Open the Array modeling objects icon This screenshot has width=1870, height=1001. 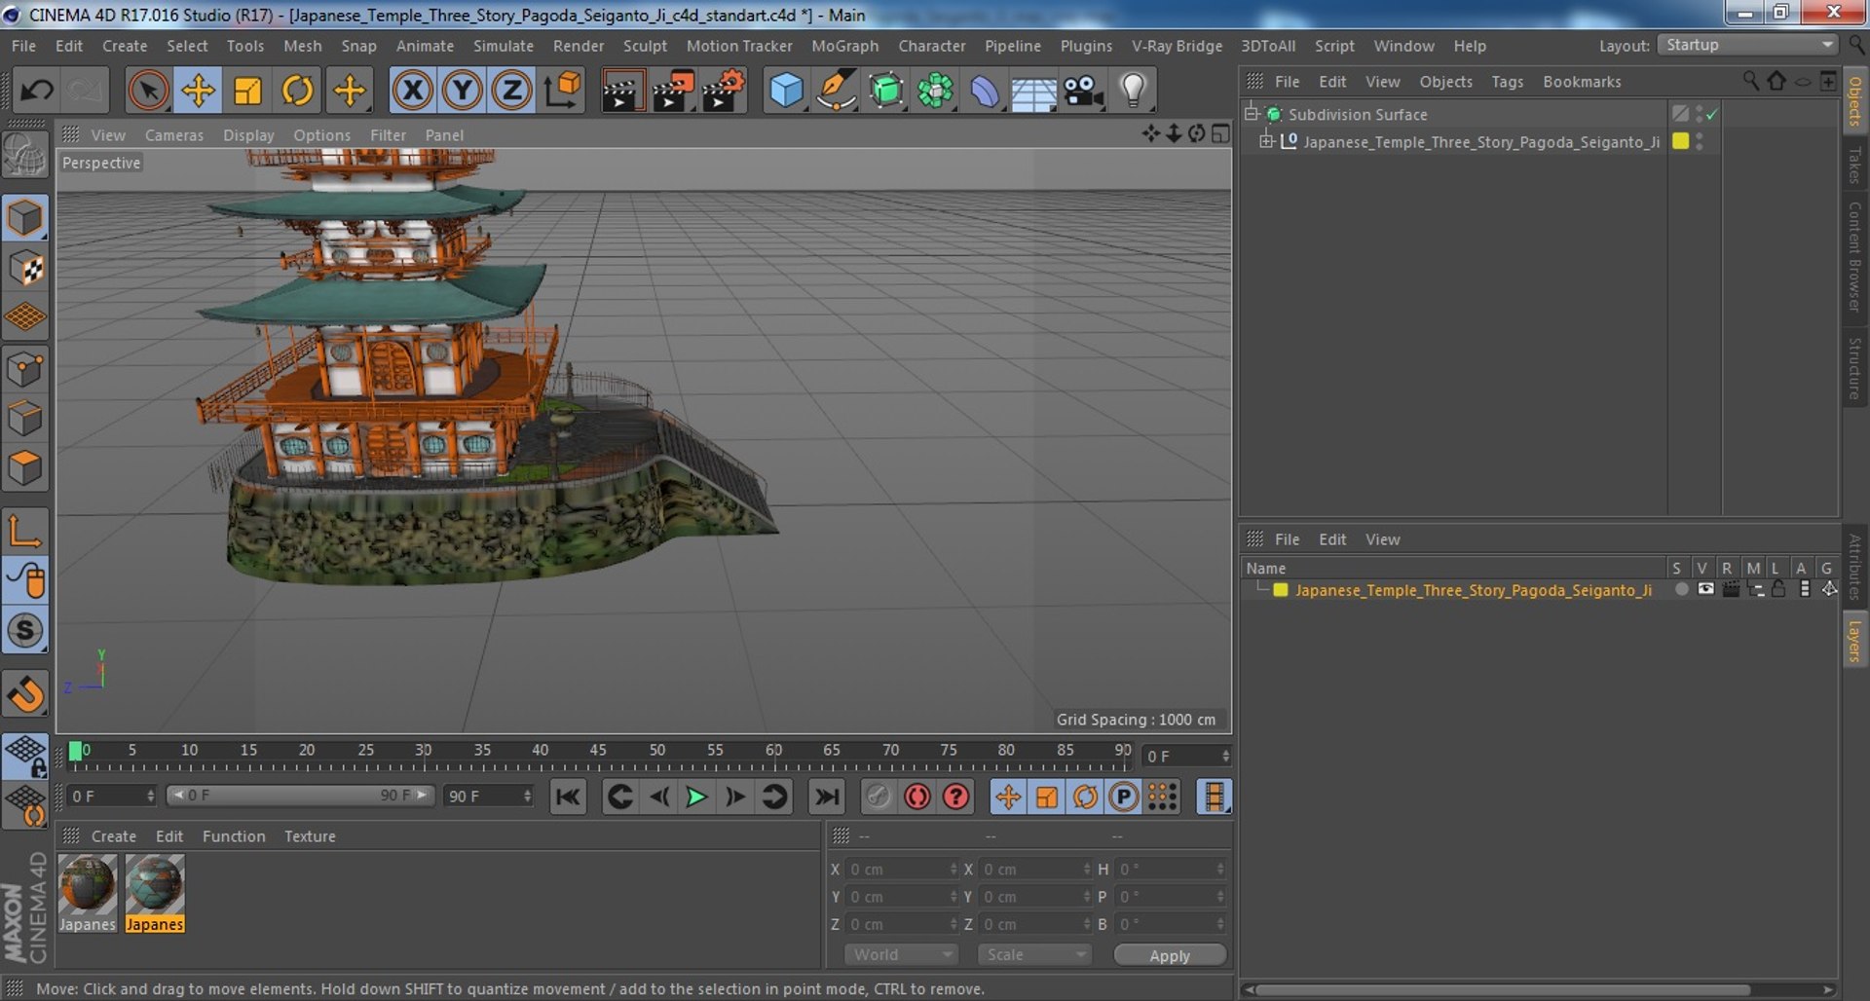click(935, 91)
